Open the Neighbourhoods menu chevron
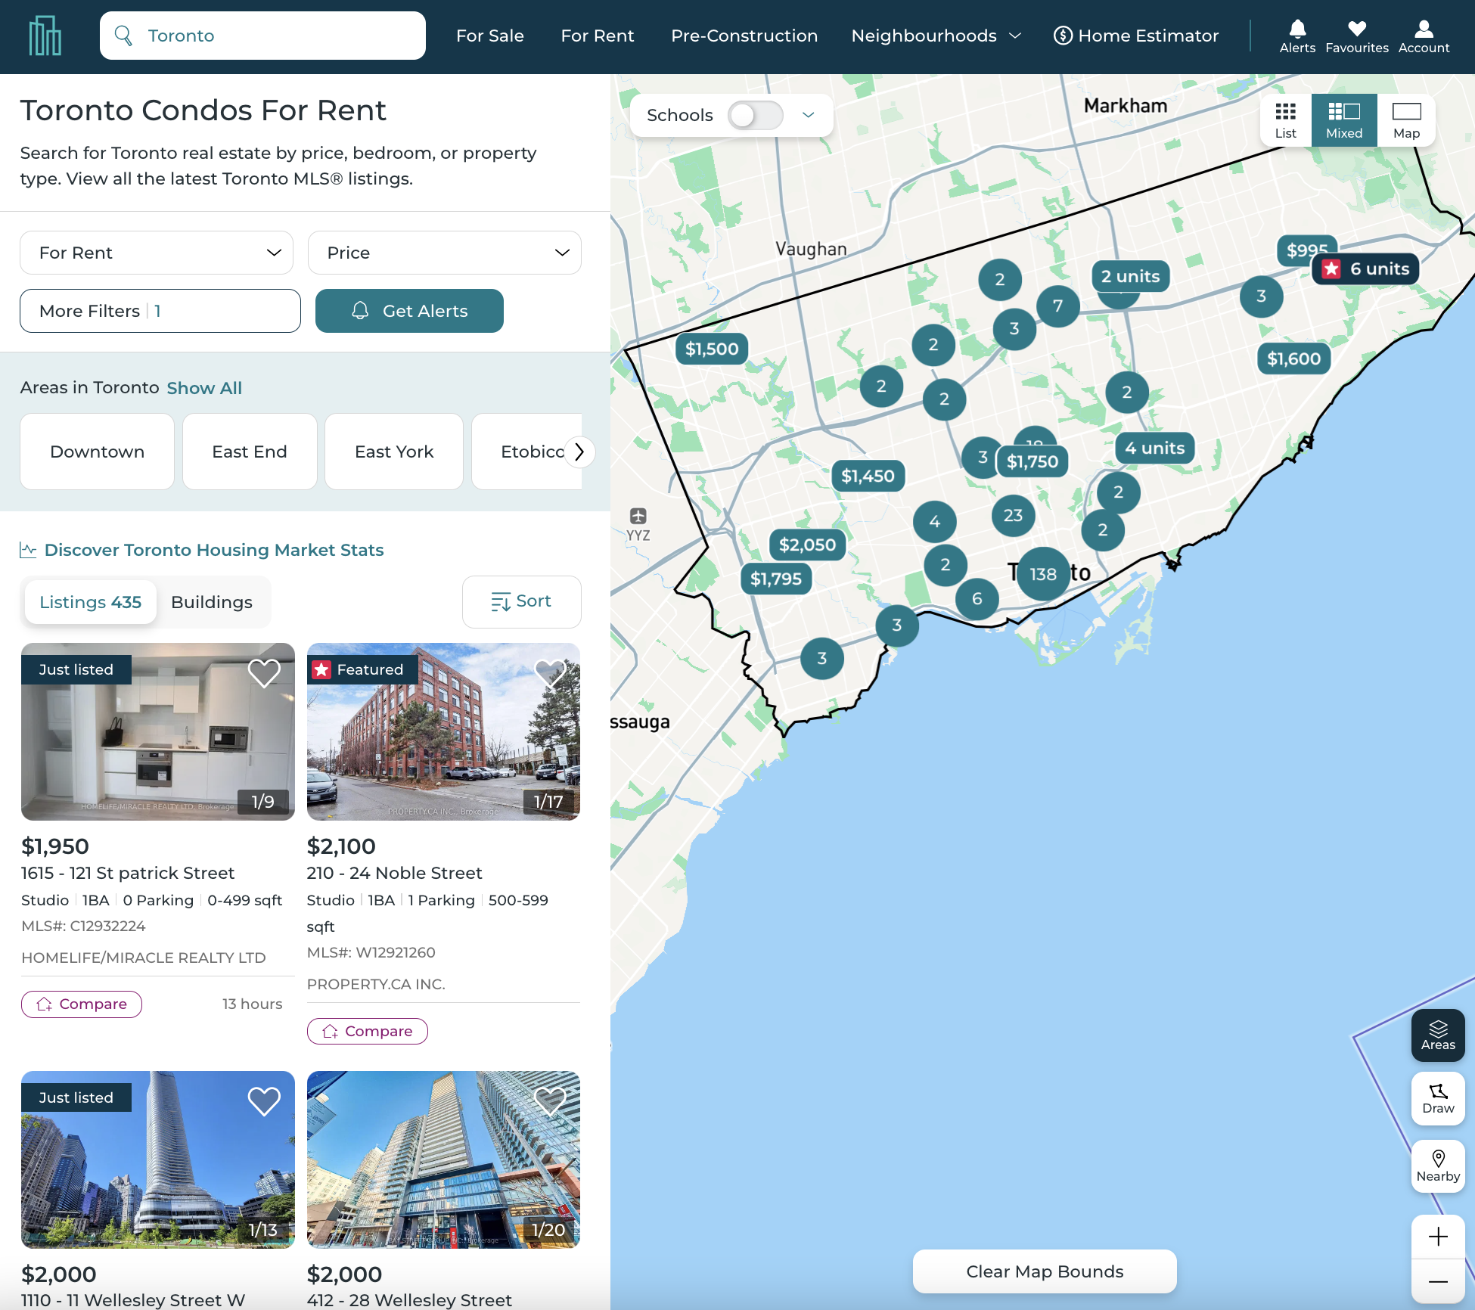 point(1015,36)
